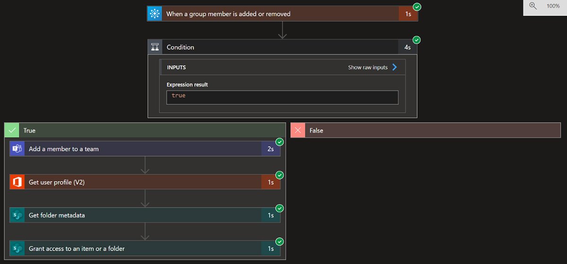This screenshot has height=264, width=567.
Task: Click the Microsoft Teams action icon
Action: click(17, 149)
